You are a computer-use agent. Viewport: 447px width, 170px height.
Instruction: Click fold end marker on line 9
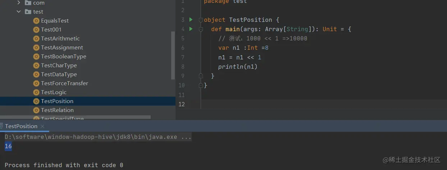coord(201,76)
